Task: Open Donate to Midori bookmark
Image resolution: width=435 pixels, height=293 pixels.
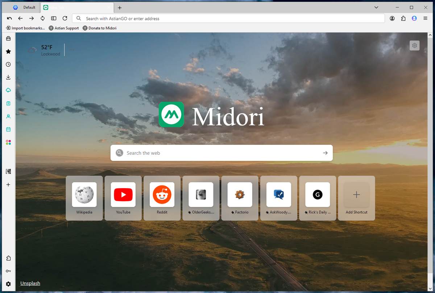Action: [x=100, y=28]
